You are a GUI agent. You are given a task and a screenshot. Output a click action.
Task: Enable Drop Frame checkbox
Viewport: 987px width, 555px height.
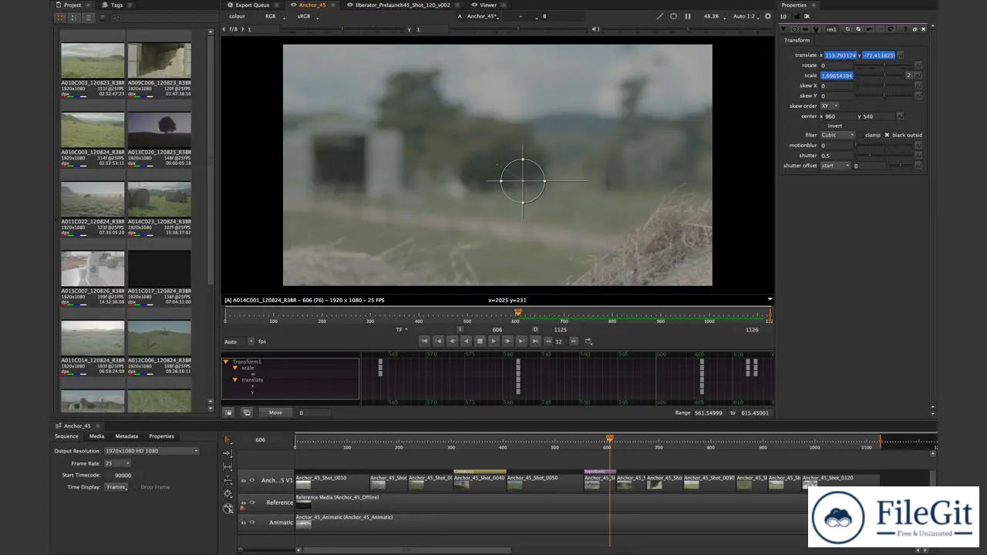(x=135, y=487)
